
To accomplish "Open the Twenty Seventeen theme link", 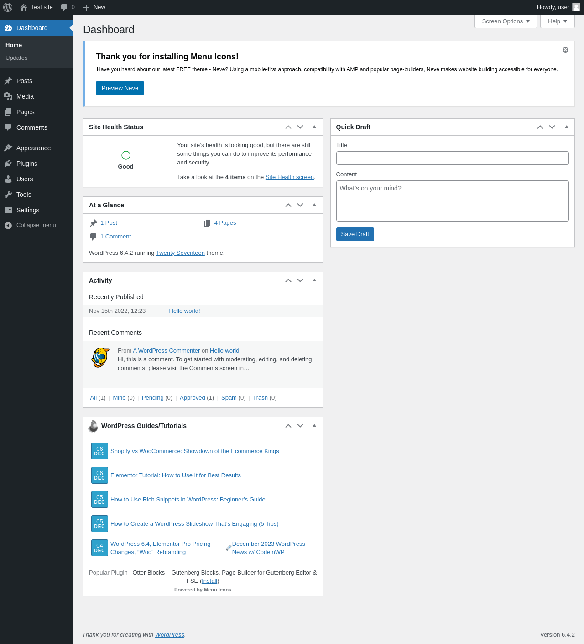I will [x=180, y=253].
